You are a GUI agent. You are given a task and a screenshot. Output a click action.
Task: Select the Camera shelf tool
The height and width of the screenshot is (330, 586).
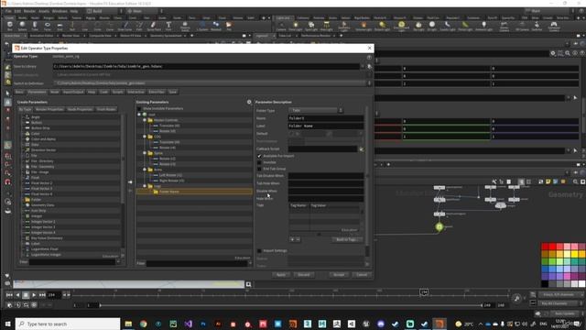281,26
